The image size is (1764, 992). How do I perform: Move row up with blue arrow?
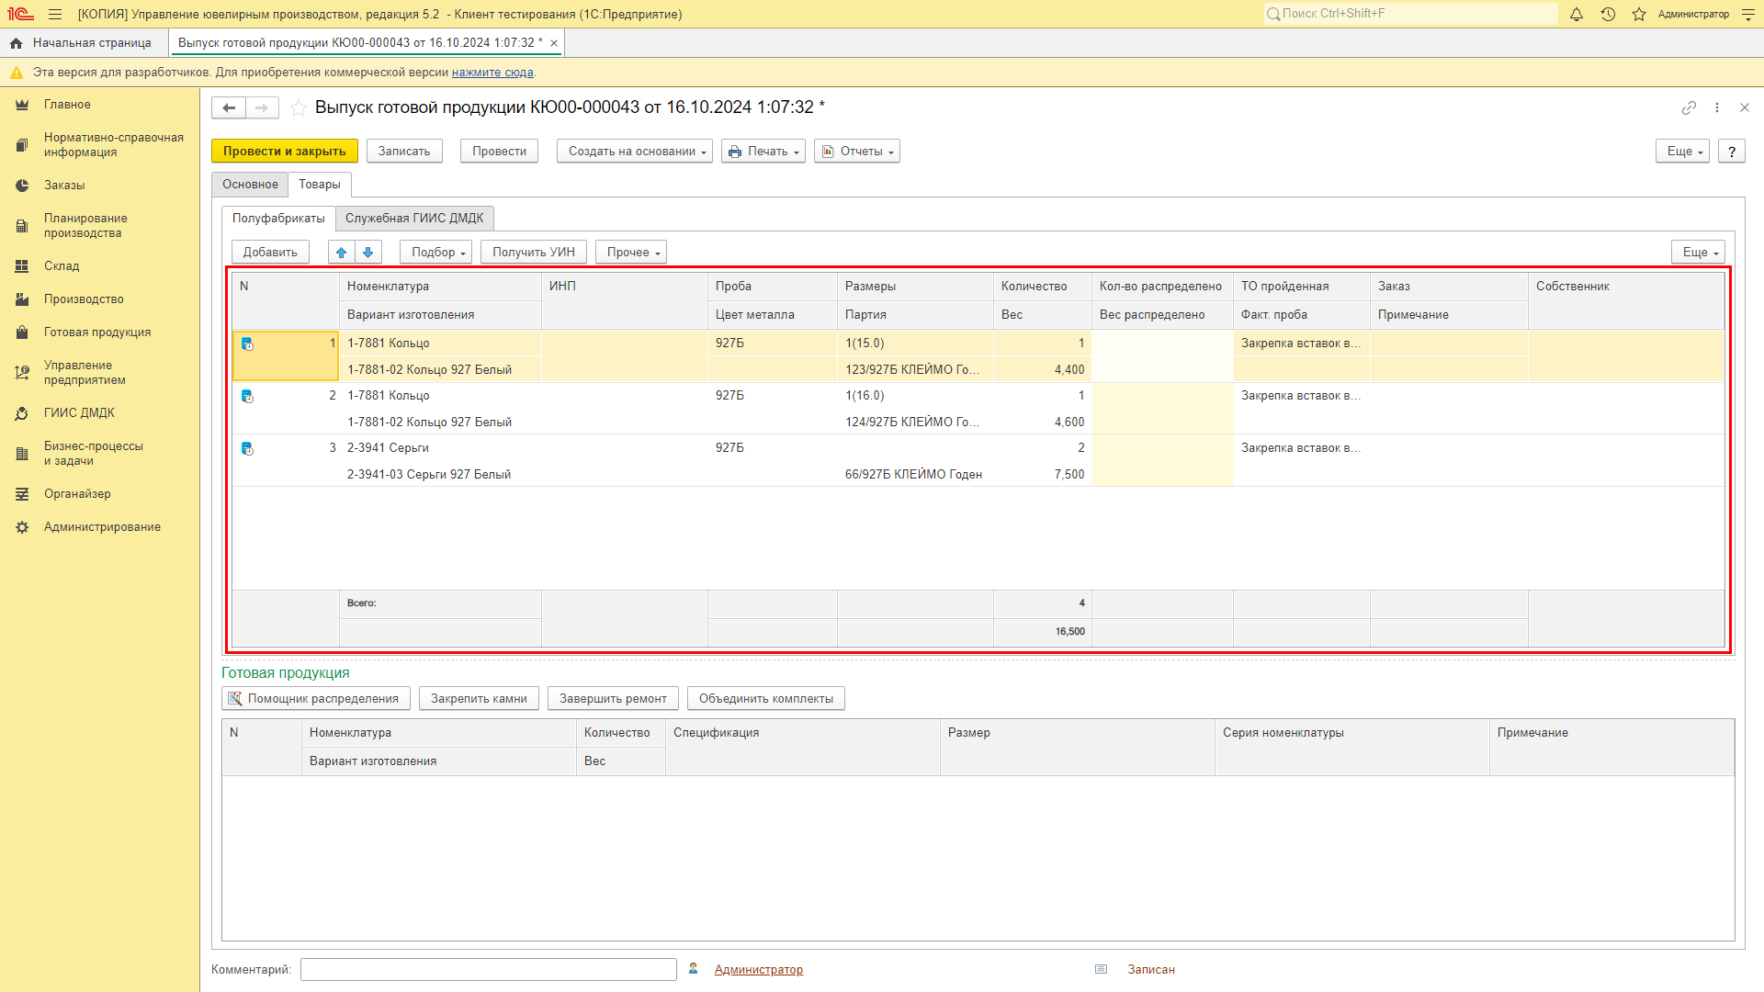[x=341, y=252]
